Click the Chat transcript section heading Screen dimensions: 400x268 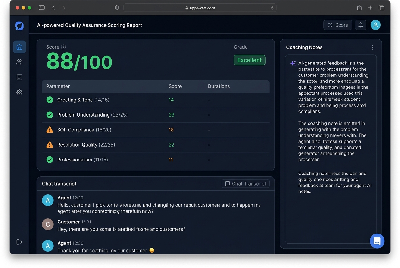59,184
